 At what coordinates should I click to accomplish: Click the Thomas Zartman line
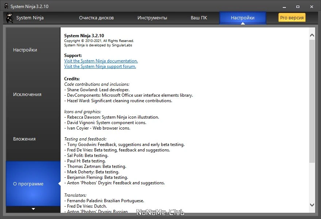(95, 166)
